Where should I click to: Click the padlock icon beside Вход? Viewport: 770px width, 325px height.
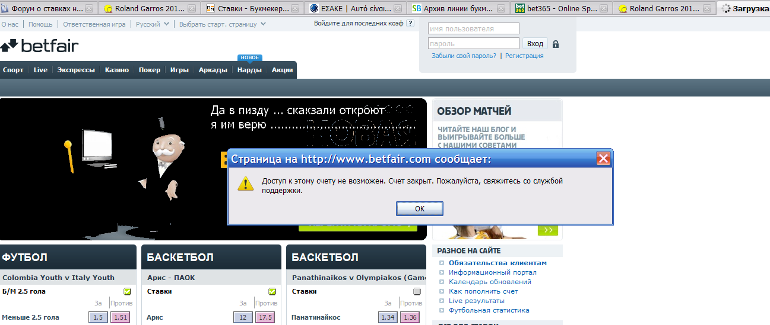click(x=556, y=44)
